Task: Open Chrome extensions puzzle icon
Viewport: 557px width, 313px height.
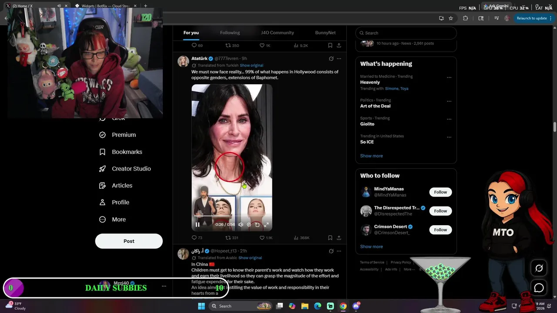Action: [x=466, y=18]
